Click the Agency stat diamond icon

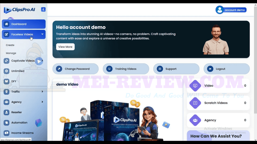tap(195, 120)
